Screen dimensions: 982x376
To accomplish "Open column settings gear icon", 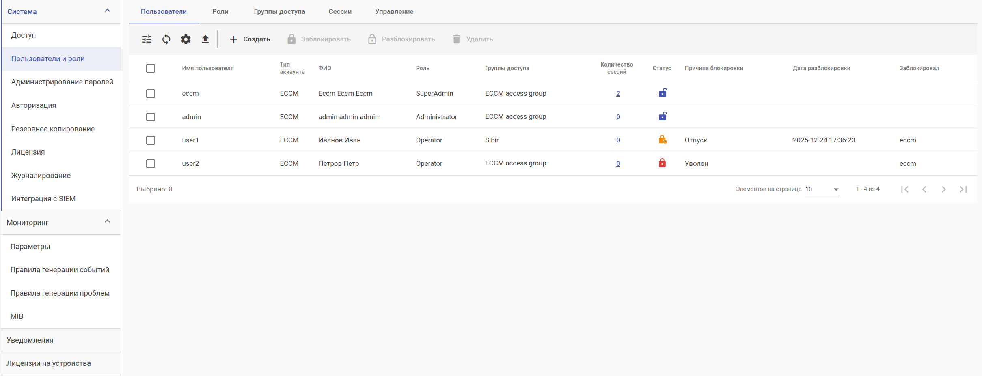I will pos(186,39).
